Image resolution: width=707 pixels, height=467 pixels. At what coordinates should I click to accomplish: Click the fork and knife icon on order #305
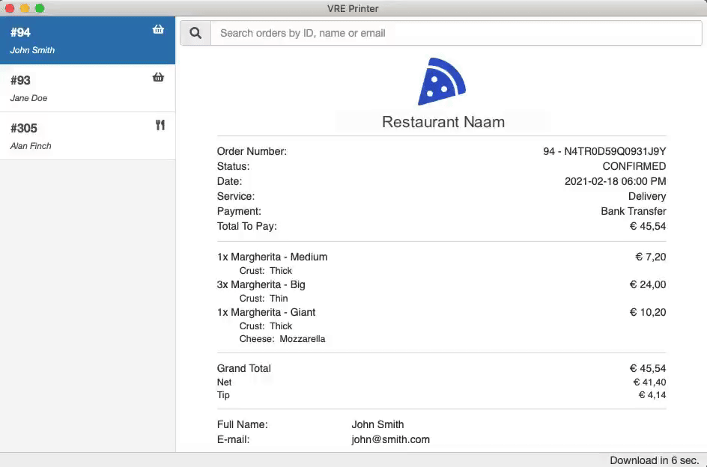coord(160,125)
